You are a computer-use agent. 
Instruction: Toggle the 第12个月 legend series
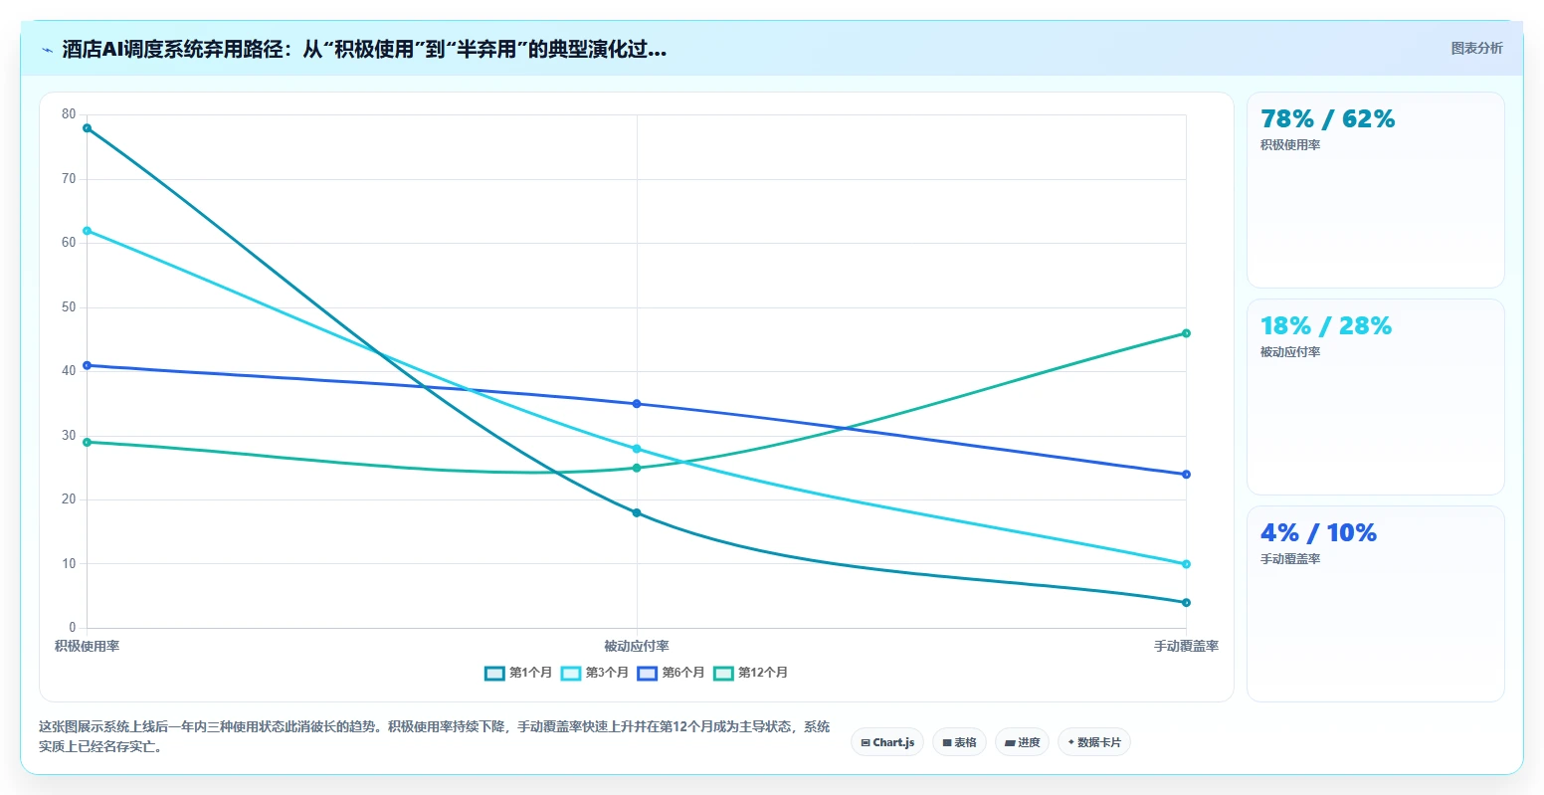pyautogui.click(x=751, y=673)
